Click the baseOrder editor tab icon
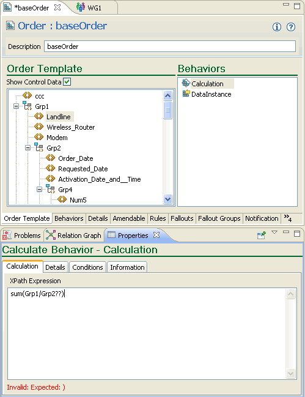Image resolution: width=305 pixels, height=397 pixels. [x=7, y=7]
